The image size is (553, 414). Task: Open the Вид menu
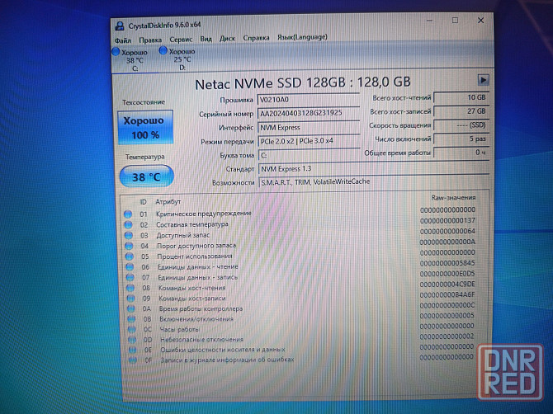tap(206, 39)
